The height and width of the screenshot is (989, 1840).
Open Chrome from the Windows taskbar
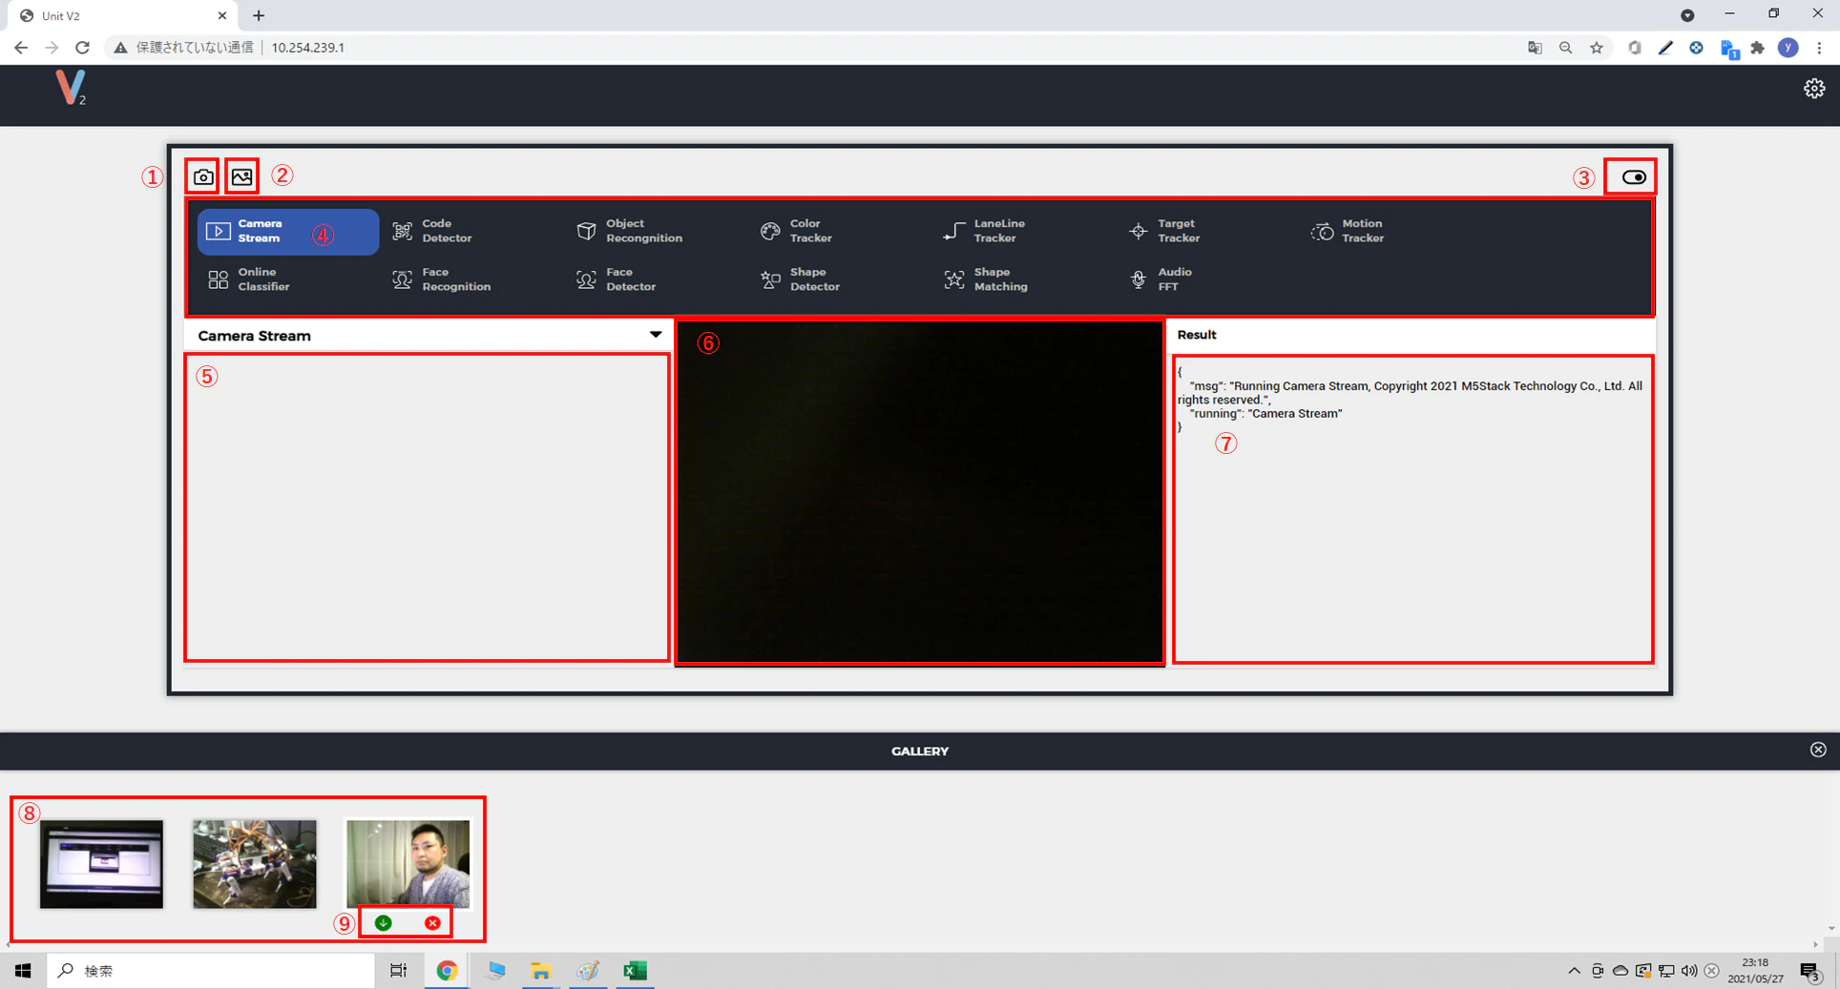pyautogui.click(x=447, y=971)
